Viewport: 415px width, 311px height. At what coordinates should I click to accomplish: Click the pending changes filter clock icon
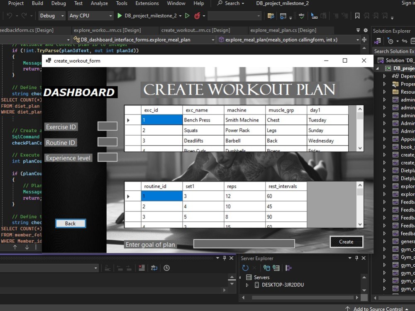point(390,41)
